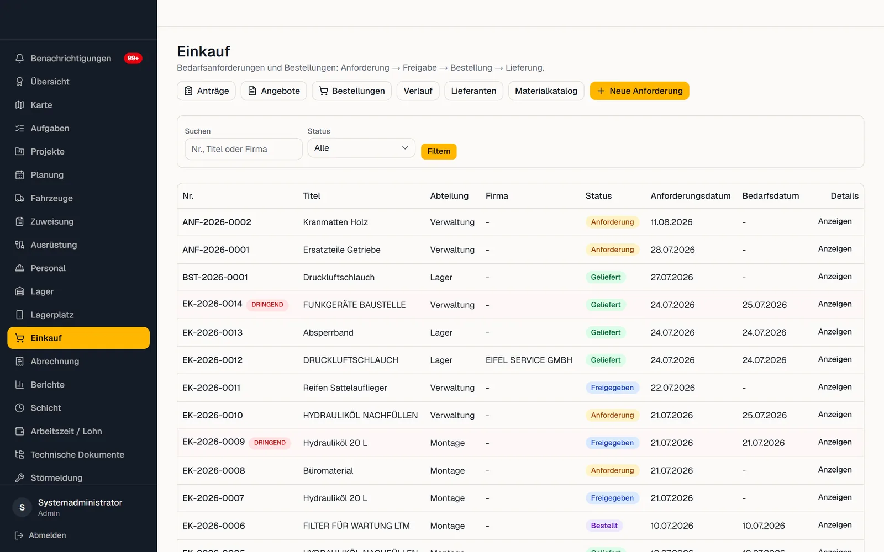This screenshot has height=552, width=884.
Task: Click the Systemadministrator user avatar
Action: point(22,507)
